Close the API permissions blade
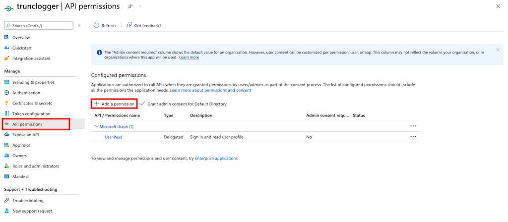The image size is (508, 222). [498, 6]
